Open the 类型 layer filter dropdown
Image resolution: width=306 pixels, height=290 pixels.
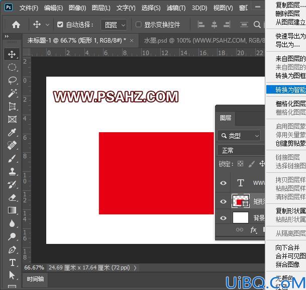pyautogui.click(x=239, y=136)
